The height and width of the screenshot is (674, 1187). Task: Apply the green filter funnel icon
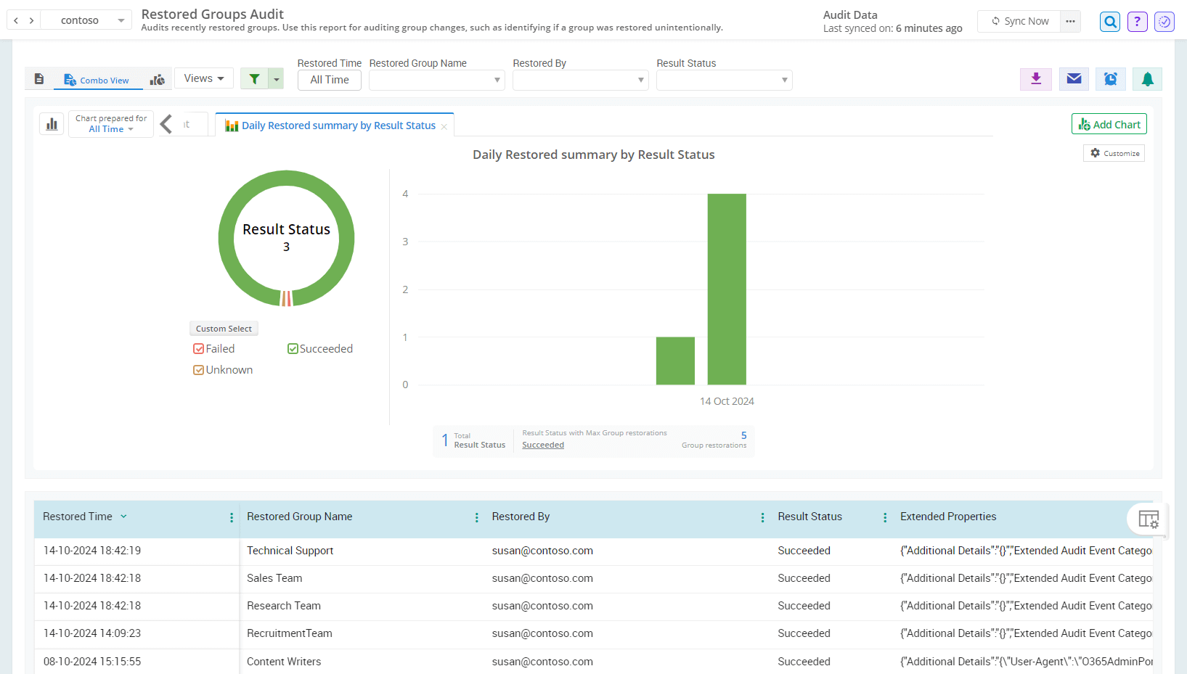(x=255, y=79)
